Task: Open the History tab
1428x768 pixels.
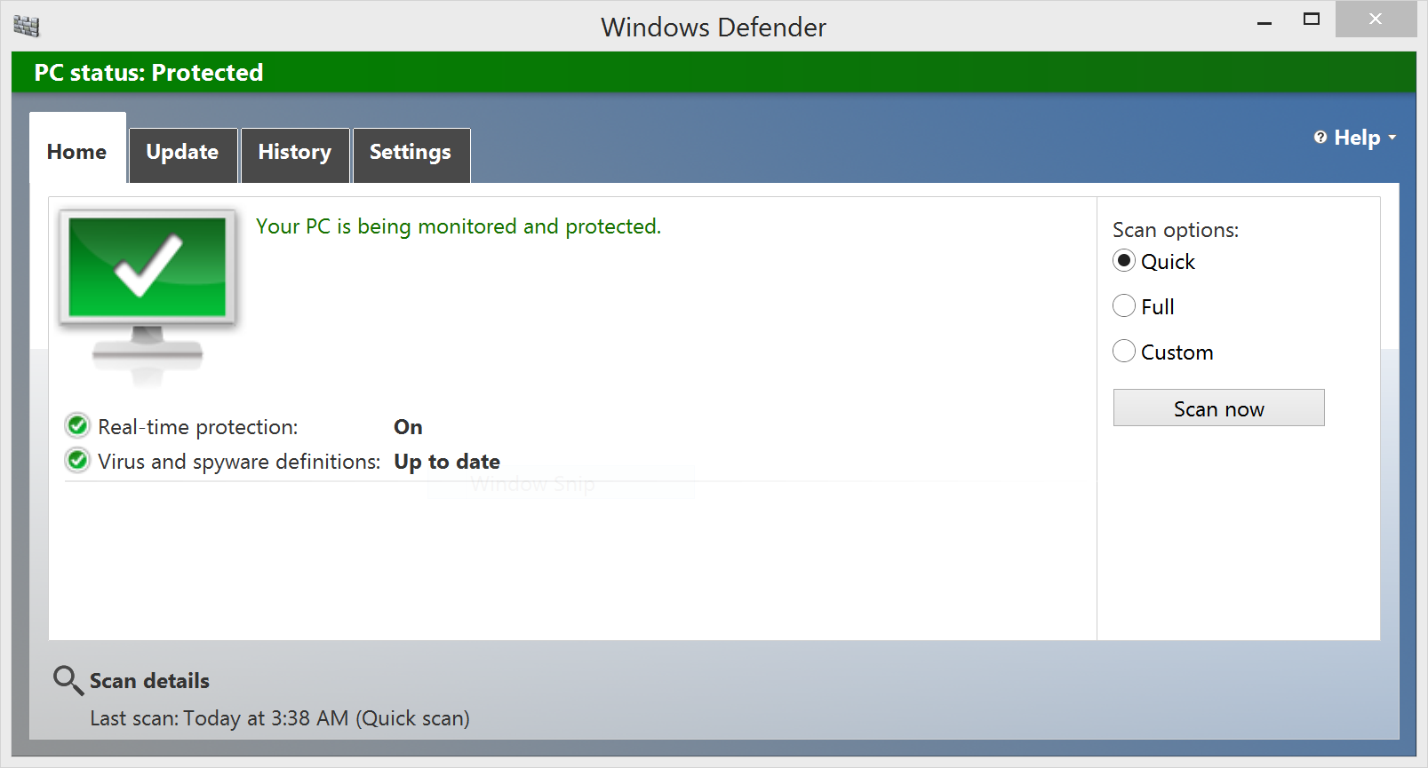Action: (294, 153)
